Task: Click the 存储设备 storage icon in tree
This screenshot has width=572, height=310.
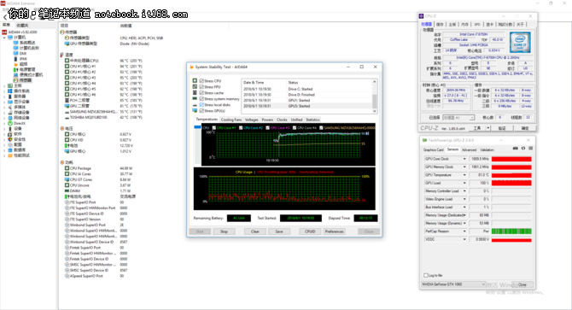Action: tap(10, 113)
